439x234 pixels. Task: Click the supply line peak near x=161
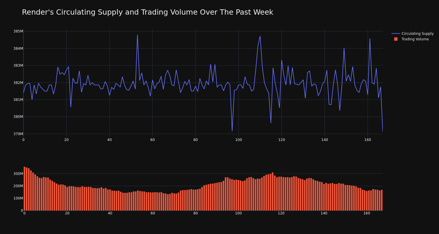coord(370,39)
